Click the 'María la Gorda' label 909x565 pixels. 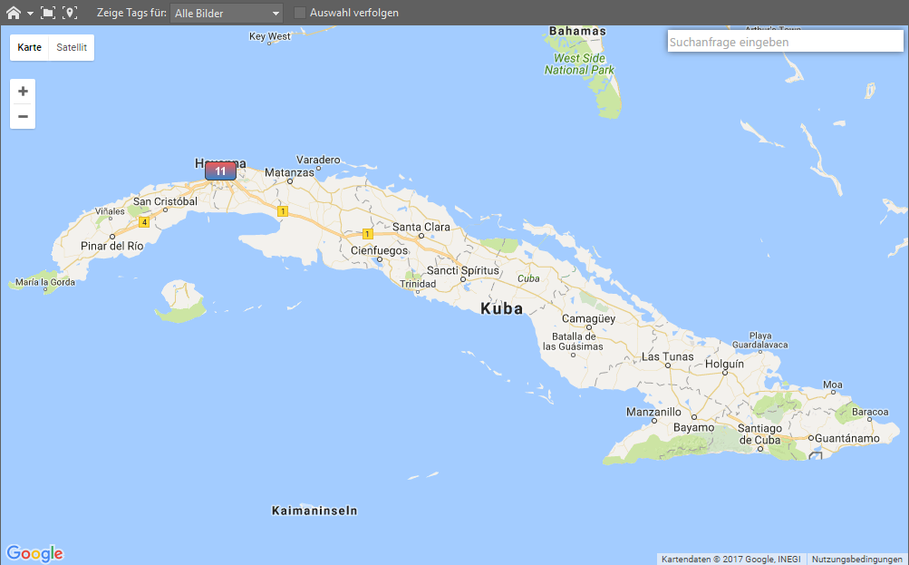pos(45,282)
